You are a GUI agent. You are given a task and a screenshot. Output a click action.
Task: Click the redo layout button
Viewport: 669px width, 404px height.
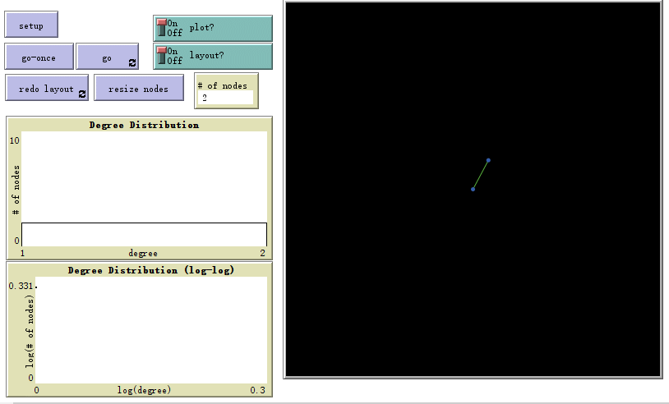click(47, 88)
